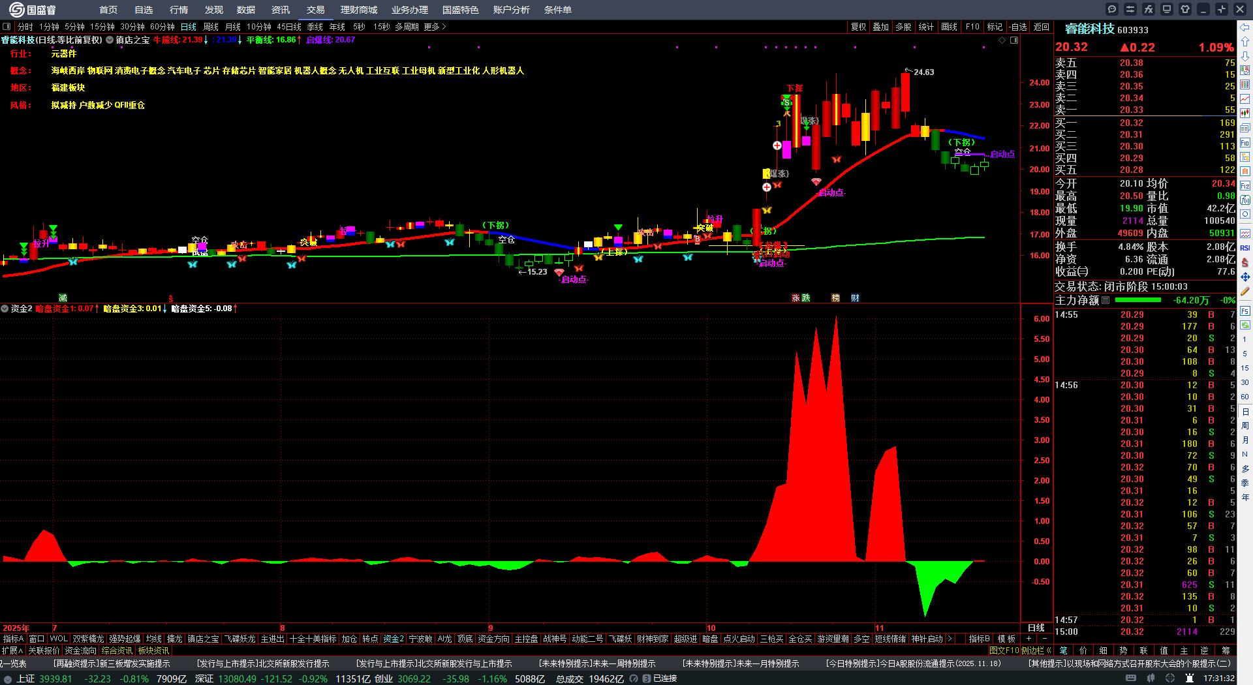Image resolution: width=1253 pixels, height=685 pixels.
Task: Open the fx formula manager icon
Action: click(x=1149, y=9)
